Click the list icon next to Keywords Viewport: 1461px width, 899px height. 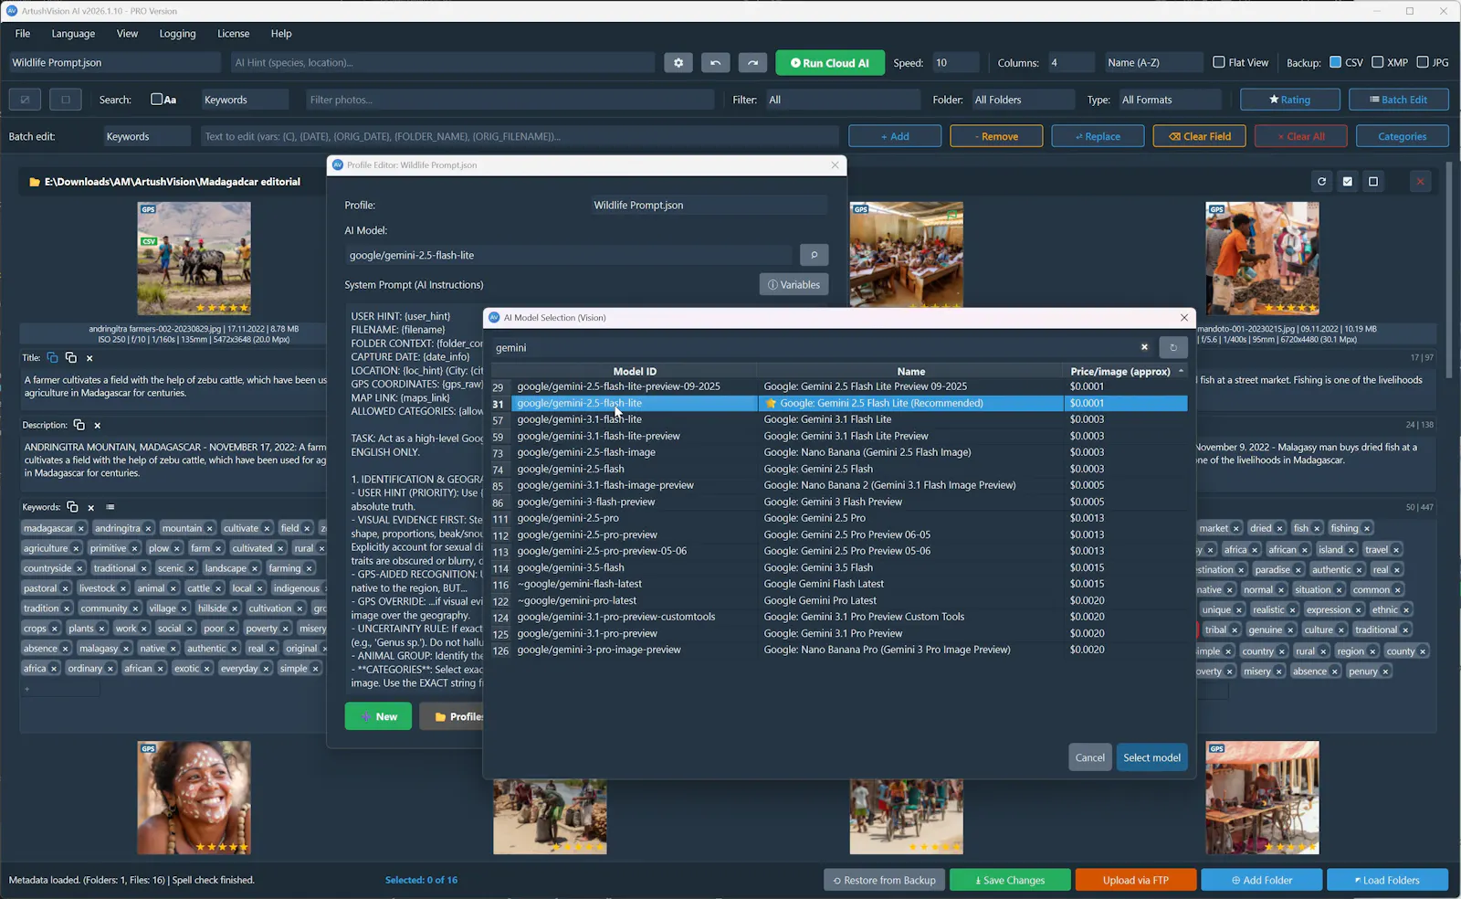(x=110, y=507)
